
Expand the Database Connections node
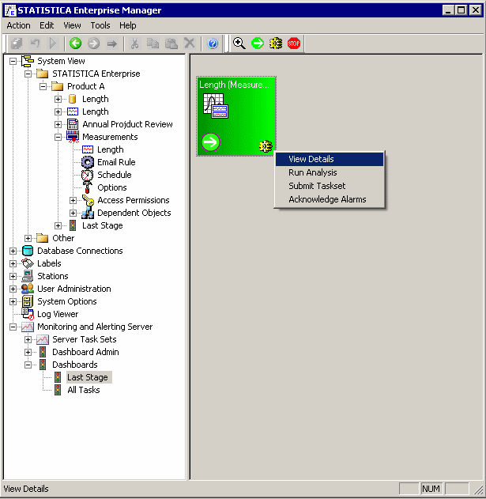13,251
